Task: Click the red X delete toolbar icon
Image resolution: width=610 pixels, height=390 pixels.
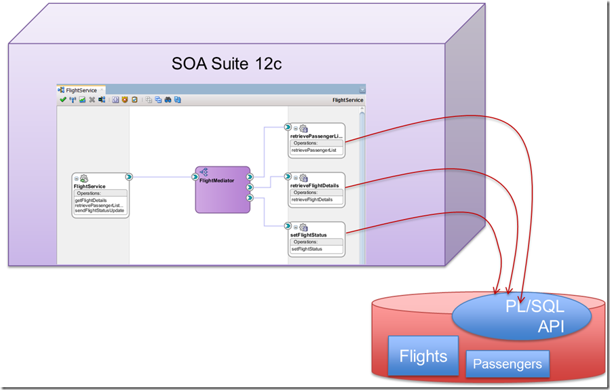Action: coord(92,100)
